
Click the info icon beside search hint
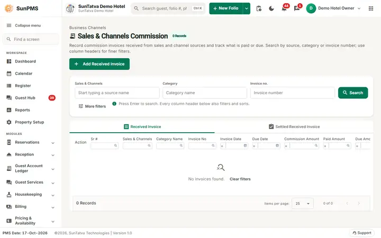(x=114, y=104)
